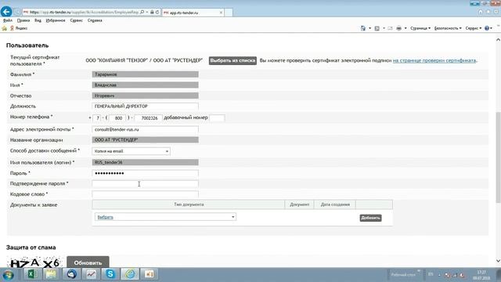Open Thunderbird mail in the taskbar
Screen dimensions: 501x282
[71, 274]
